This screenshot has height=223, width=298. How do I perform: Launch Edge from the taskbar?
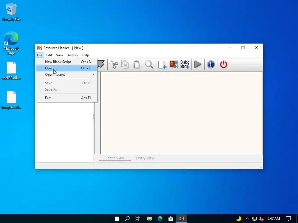(x=160, y=219)
